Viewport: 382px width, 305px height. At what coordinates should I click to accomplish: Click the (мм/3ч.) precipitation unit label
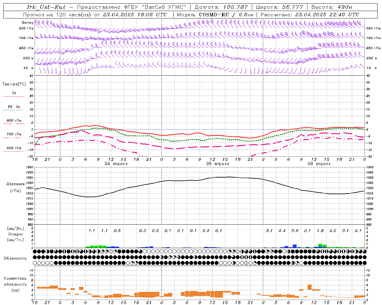click(16, 228)
